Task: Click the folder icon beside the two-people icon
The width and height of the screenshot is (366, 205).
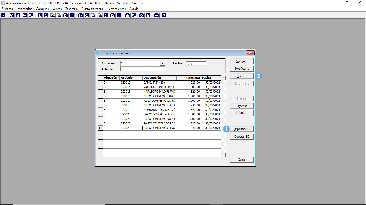Action: (87, 15)
